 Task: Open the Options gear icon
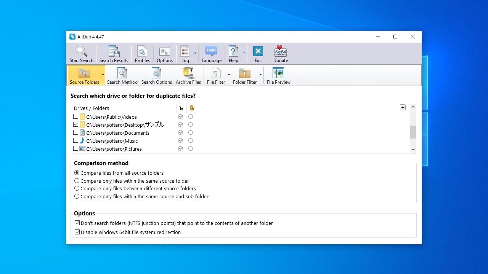tap(165, 51)
